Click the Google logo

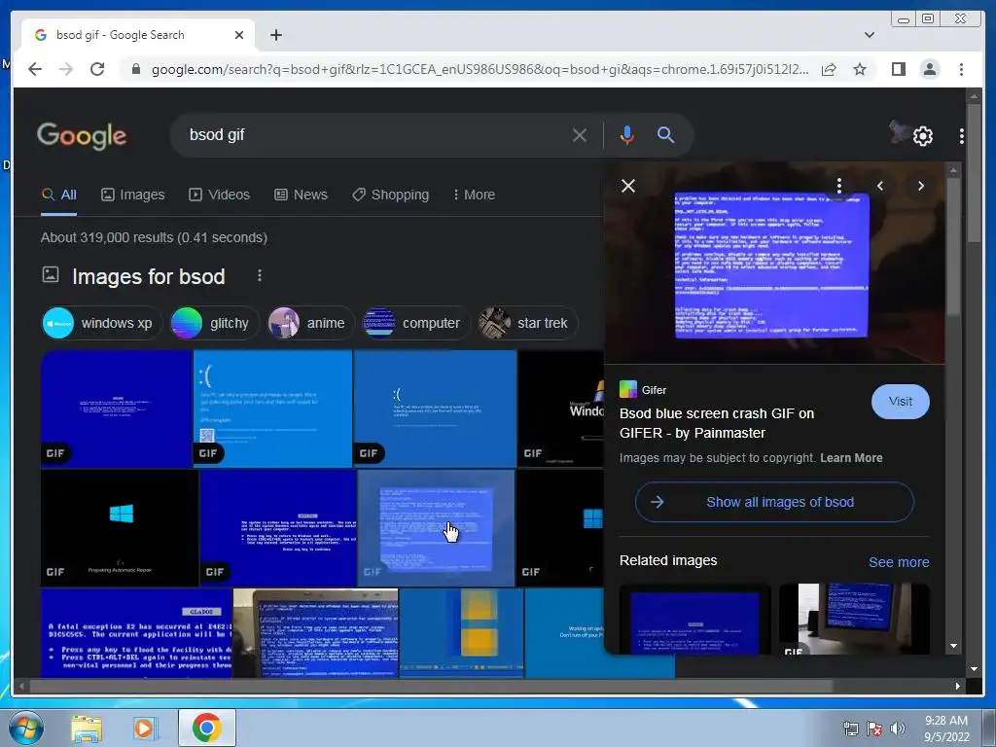pos(82,136)
